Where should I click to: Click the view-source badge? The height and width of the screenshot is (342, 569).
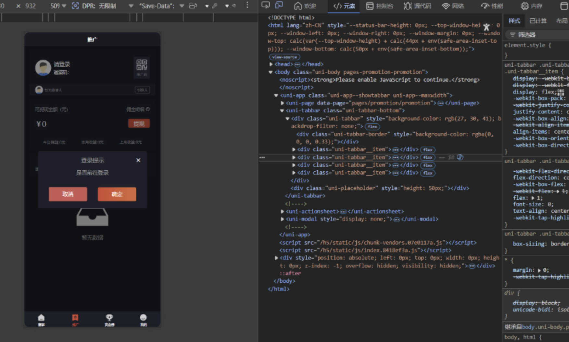[x=284, y=57]
